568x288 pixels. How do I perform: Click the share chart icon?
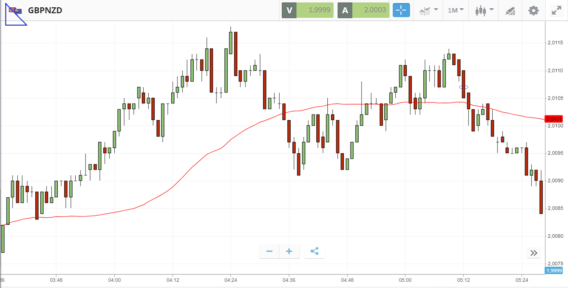pyautogui.click(x=314, y=251)
